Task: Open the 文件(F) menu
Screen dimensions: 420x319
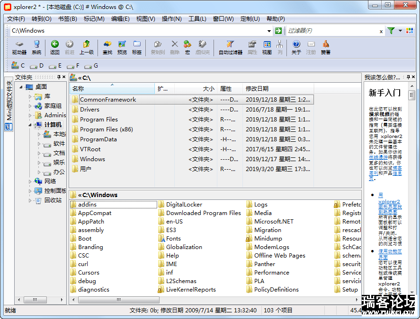Action: pos(16,19)
